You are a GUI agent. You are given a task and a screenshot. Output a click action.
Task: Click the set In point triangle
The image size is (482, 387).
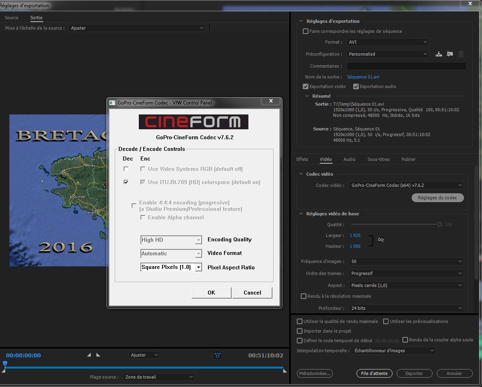tap(89, 355)
